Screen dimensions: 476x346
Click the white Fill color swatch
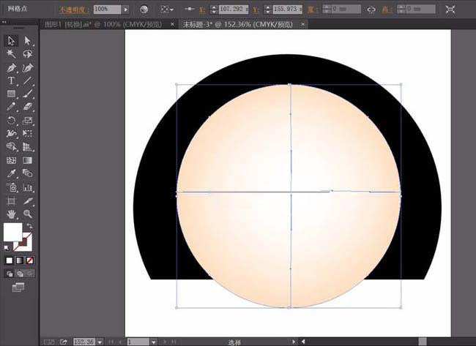point(12,232)
